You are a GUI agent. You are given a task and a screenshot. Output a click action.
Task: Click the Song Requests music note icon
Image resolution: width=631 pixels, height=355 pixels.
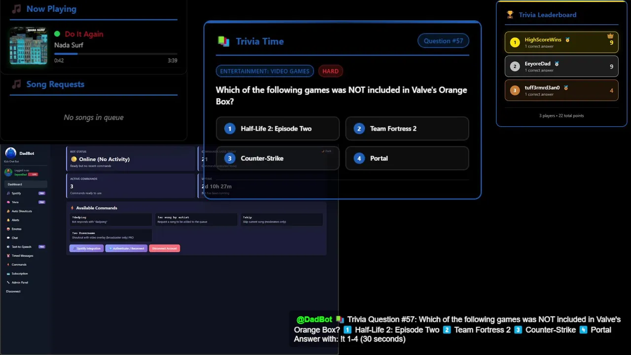[16, 84]
